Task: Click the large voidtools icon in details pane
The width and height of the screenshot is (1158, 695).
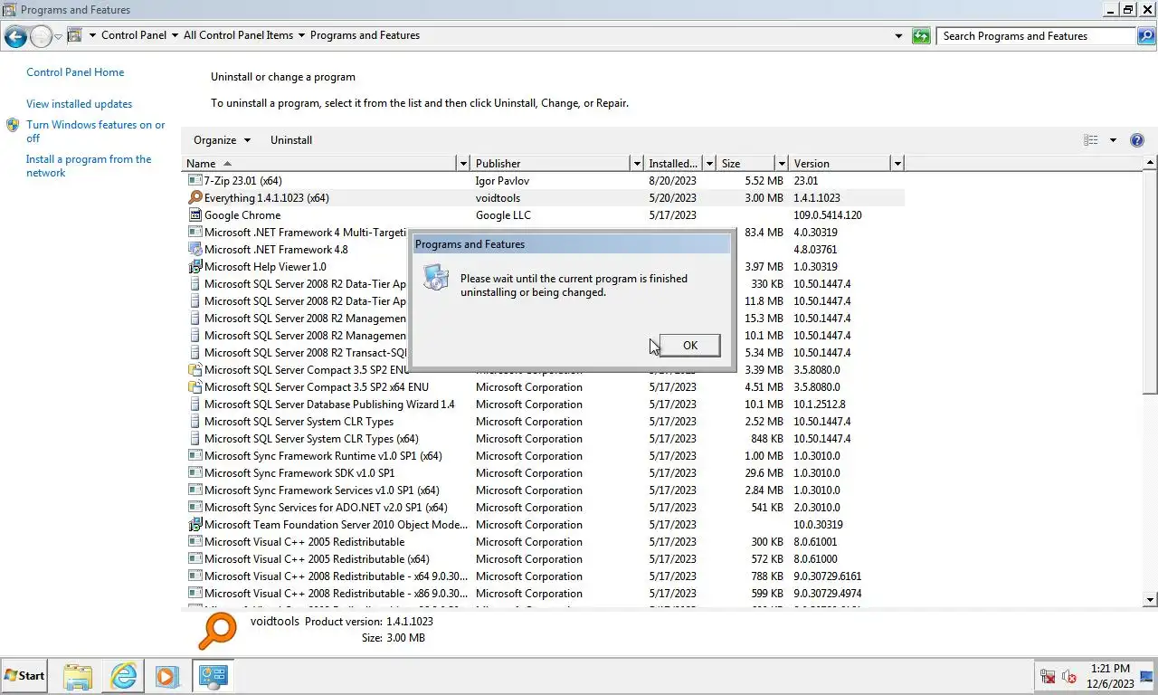Action: pos(217,631)
